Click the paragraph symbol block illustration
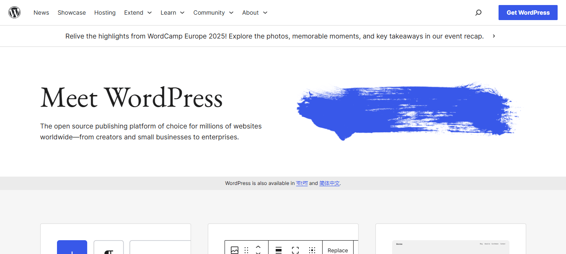 (x=109, y=247)
